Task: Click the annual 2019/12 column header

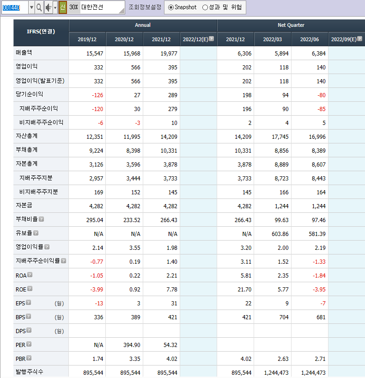Action: [87, 39]
